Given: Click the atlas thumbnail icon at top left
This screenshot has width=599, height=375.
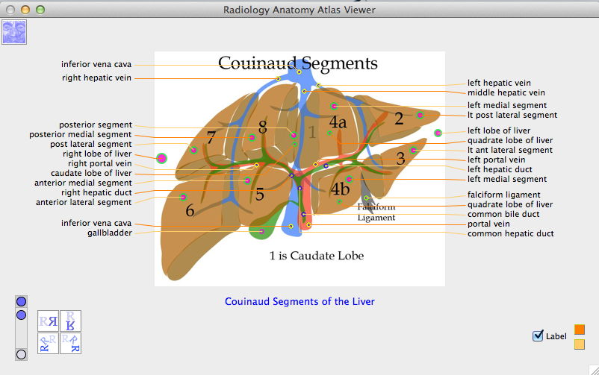Looking at the screenshot, I should point(15,32).
